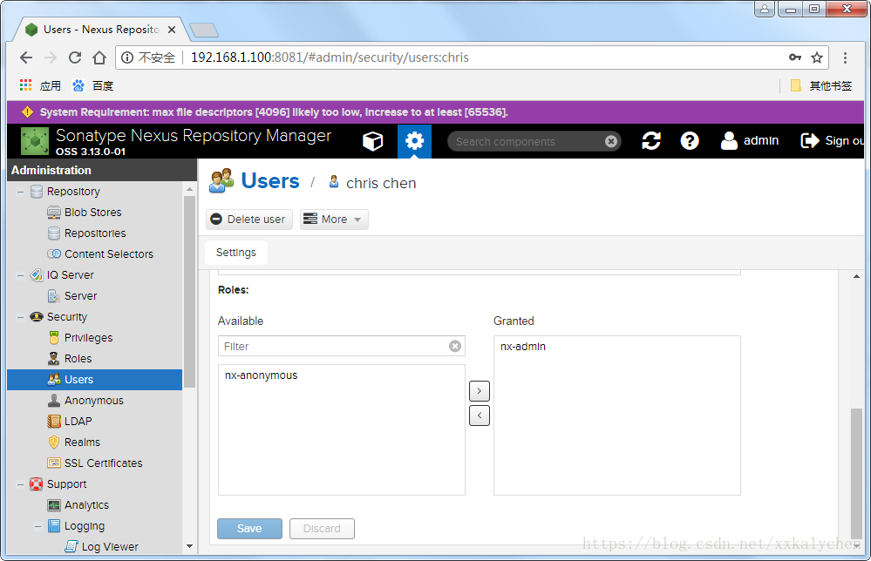Bookmark this page with the star
Viewport: 871px width, 561px height.
pos(817,57)
